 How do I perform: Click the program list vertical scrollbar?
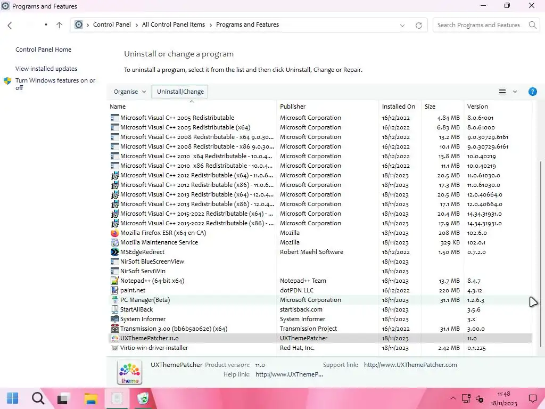click(x=541, y=253)
